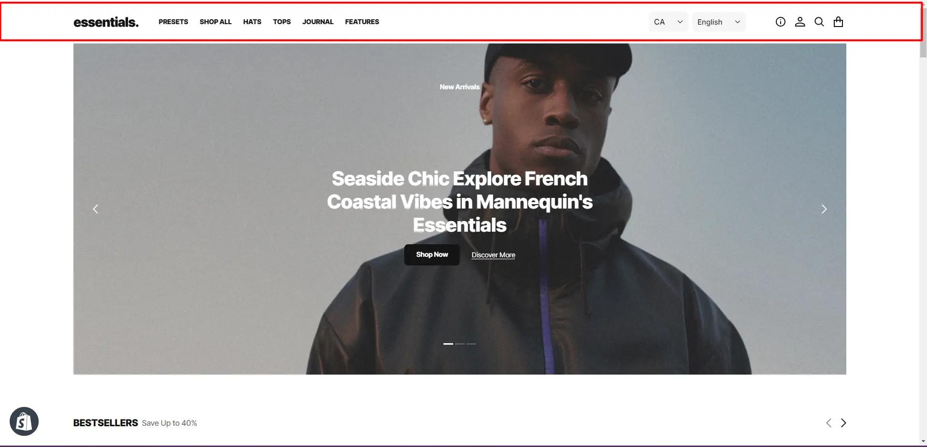Follow the Discover More link
This screenshot has height=447, width=927.
point(493,255)
